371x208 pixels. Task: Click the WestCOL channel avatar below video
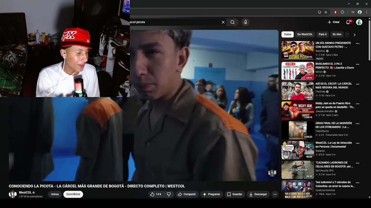(13, 194)
